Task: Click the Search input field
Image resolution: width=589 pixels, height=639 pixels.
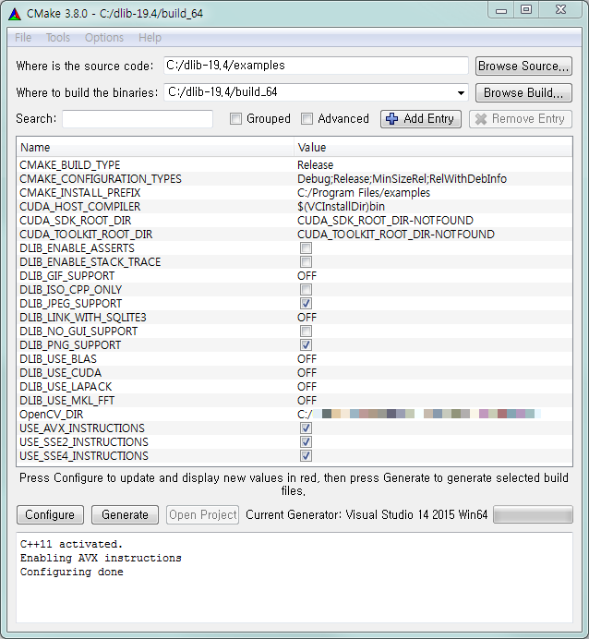Action: tap(138, 119)
